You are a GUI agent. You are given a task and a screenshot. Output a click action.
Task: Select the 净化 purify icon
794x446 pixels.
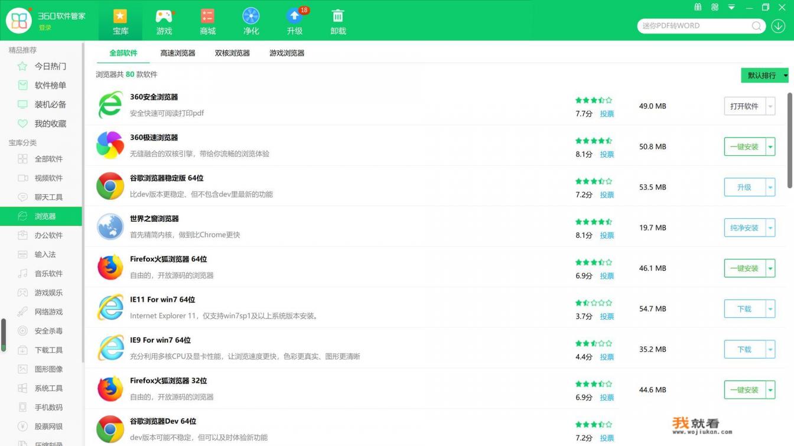coord(250,17)
